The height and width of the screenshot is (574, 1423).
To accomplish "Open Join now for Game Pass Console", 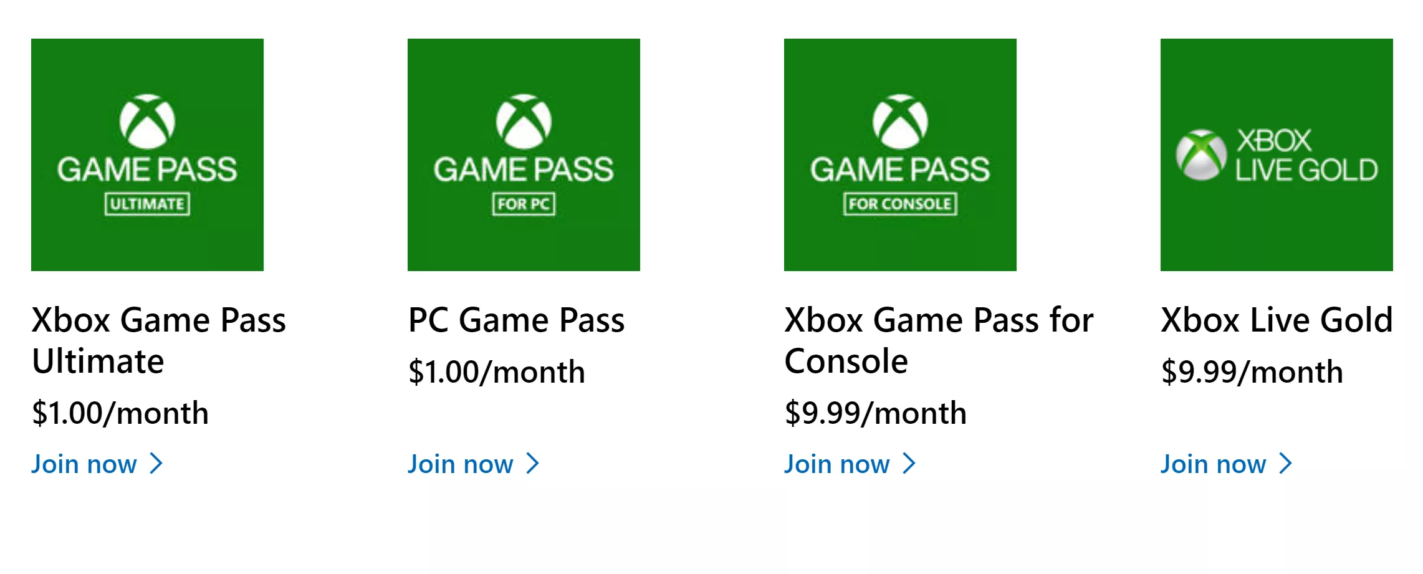I will click(x=837, y=463).
